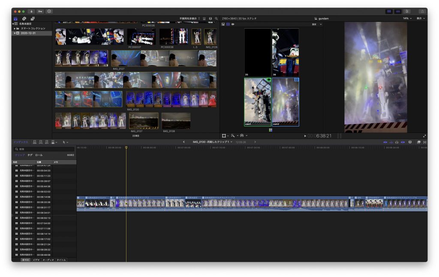Toggle the inspector panel visibility button
Image resolution: width=439 pixels, height=277 pixels.
click(407, 11)
